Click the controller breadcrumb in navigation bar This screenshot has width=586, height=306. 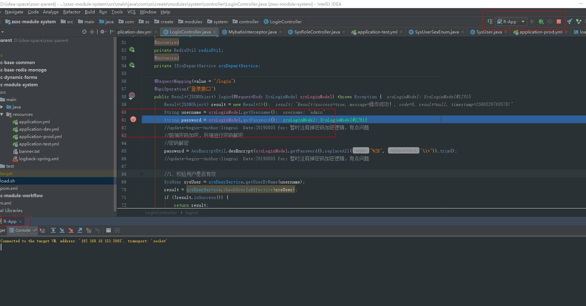(x=249, y=22)
